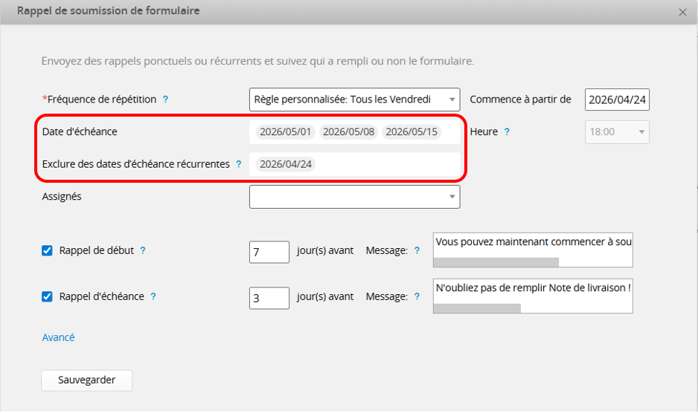The image size is (698, 413).
Task: Uncheck the Rappel d'échéance checkbox
Action: tap(47, 296)
